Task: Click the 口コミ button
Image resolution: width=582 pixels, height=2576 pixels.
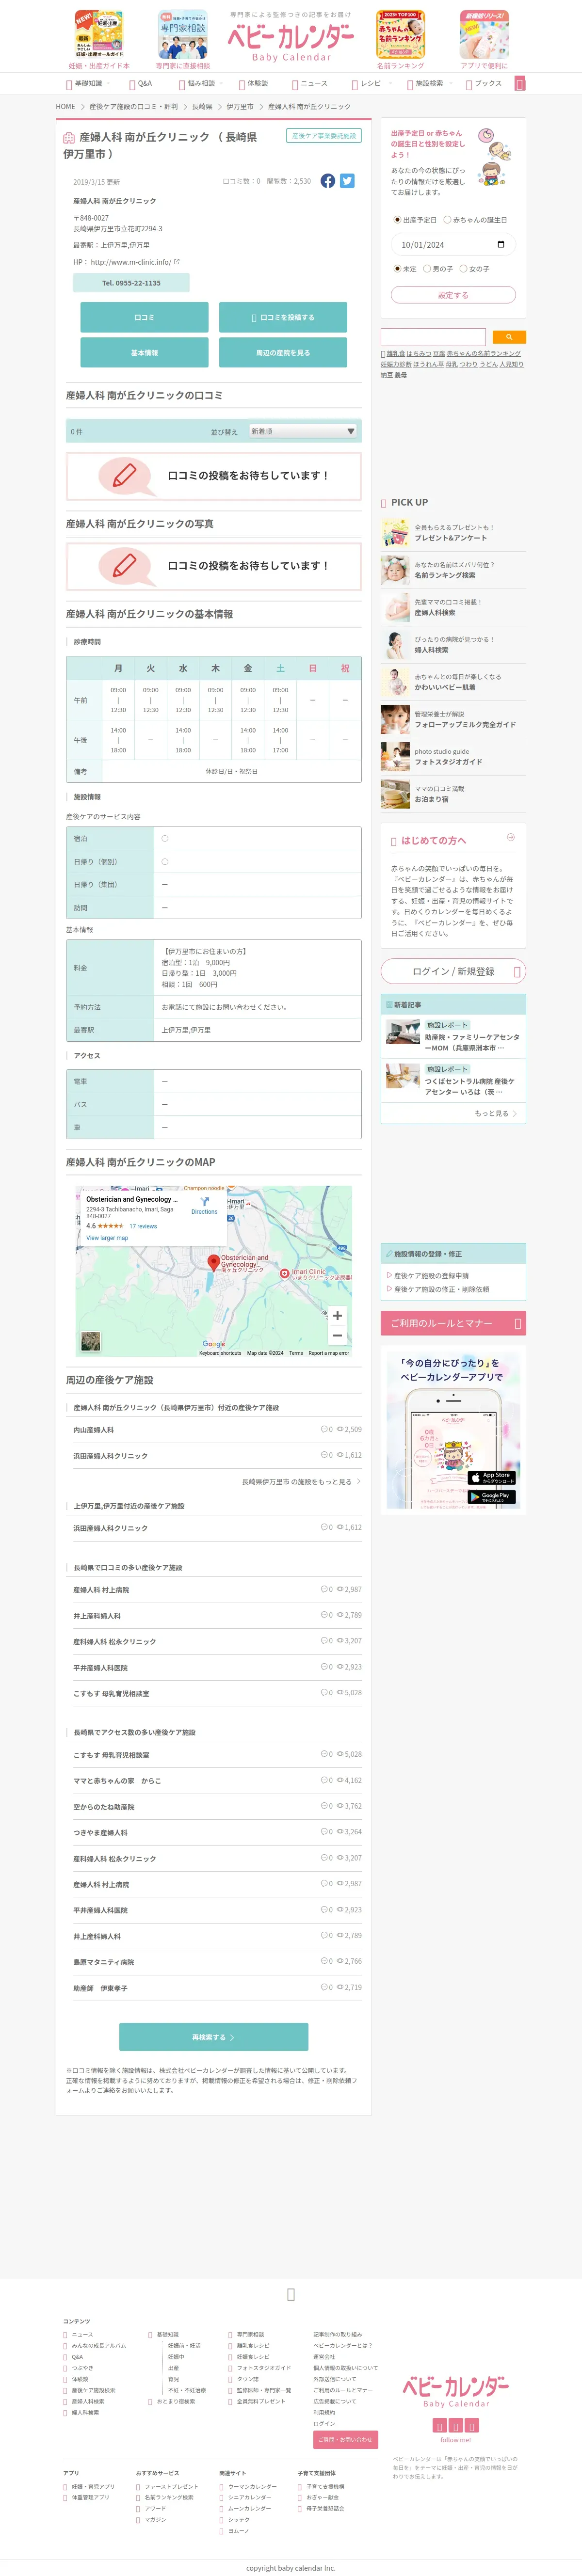Action: coord(144,317)
